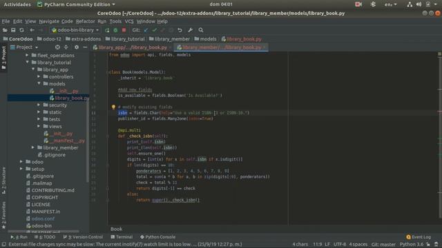442x248 pixels.
Task: Expand the setup folder in tree
Action: (x=21, y=169)
